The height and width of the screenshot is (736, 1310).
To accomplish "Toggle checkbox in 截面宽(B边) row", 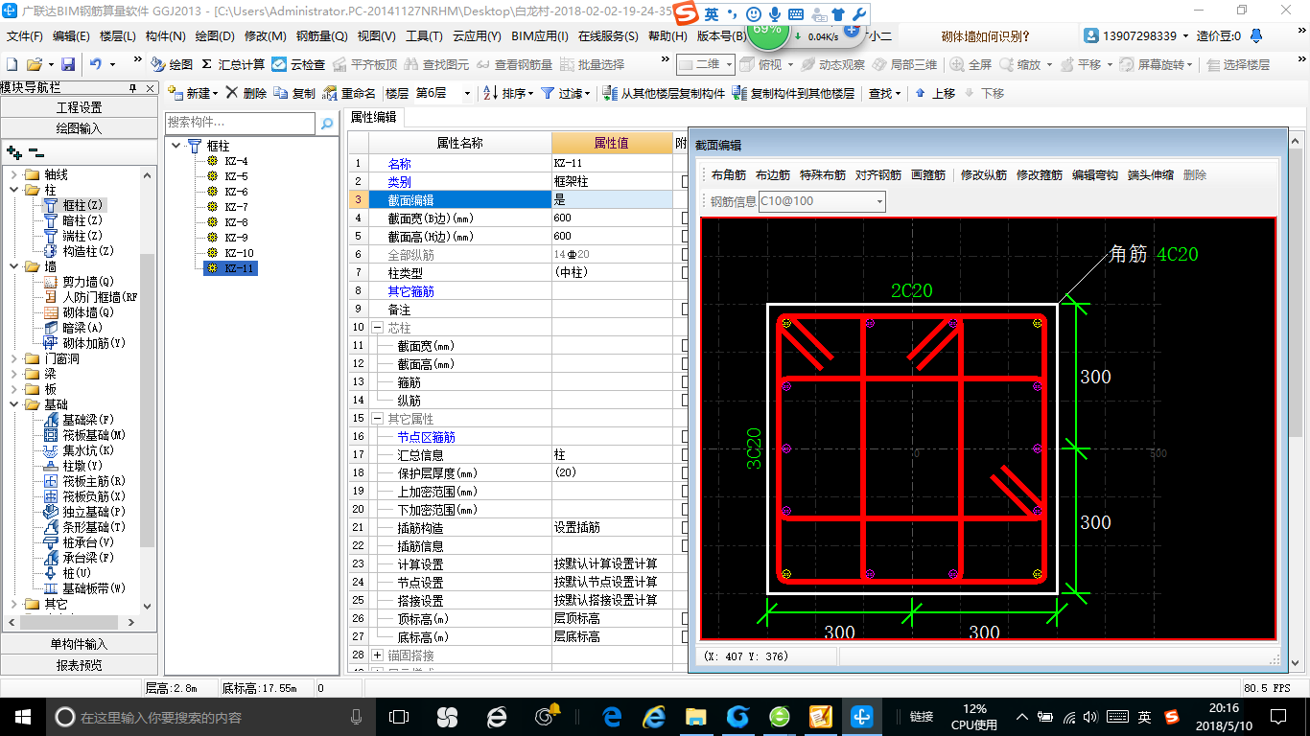I will (x=687, y=218).
